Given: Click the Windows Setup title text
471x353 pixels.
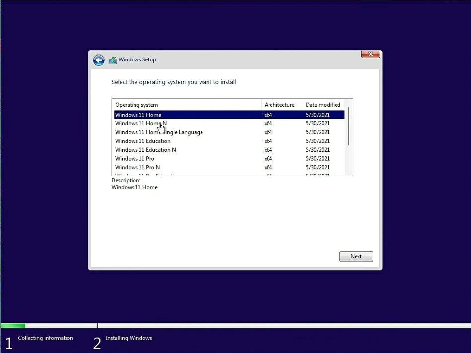Looking at the screenshot, I should point(137,59).
